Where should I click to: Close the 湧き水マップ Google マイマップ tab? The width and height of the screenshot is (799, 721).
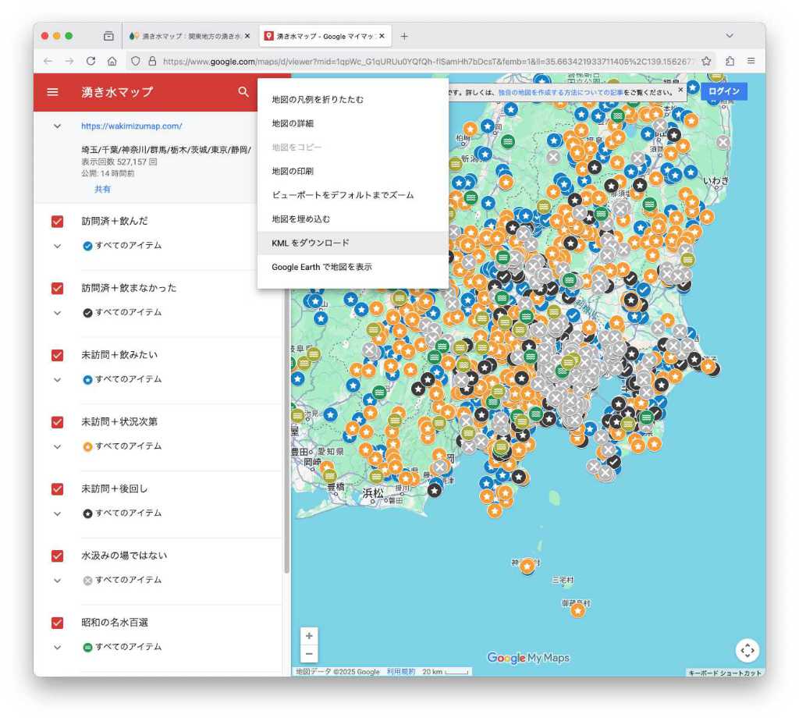(382, 36)
